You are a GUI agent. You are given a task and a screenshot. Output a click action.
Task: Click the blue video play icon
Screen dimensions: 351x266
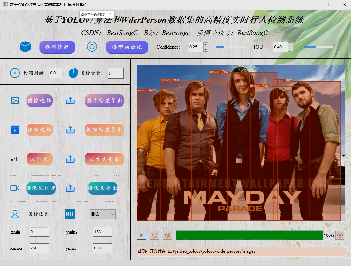click(x=15, y=130)
